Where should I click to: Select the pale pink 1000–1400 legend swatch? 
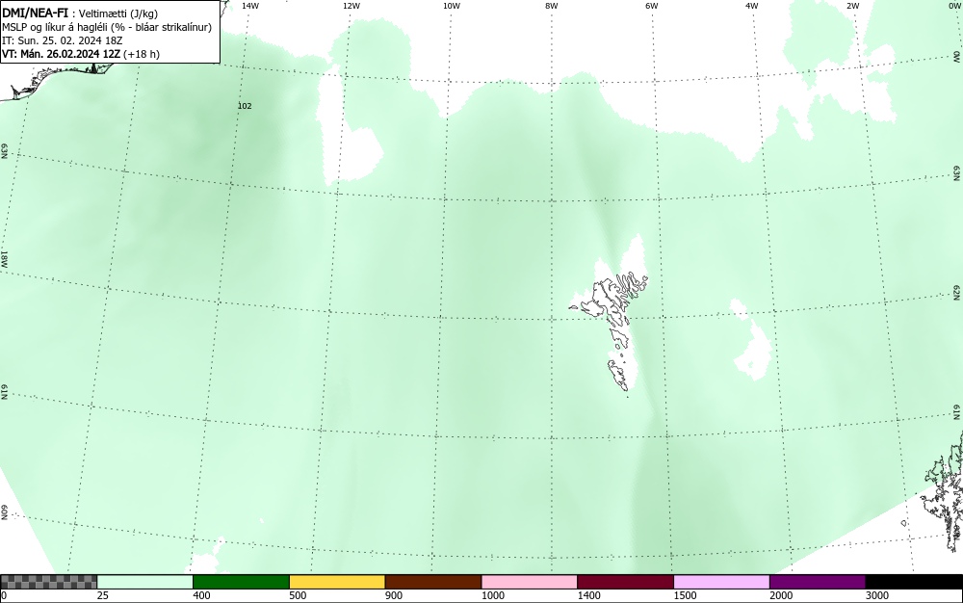(x=530, y=582)
